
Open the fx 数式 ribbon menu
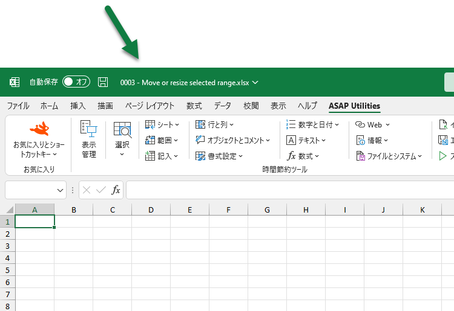pyautogui.click(x=303, y=156)
